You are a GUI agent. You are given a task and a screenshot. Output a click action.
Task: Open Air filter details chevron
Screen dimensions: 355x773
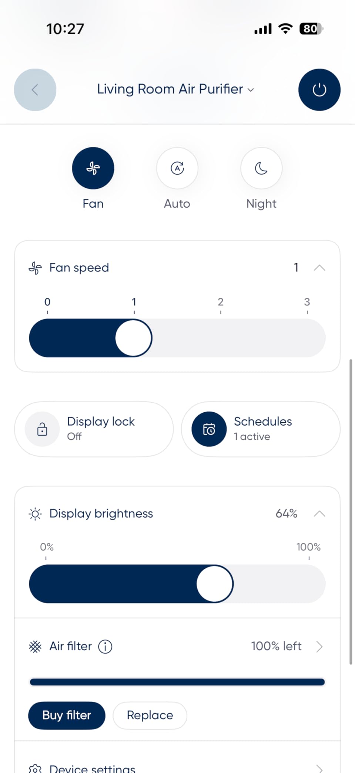click(x=319, y=647)
